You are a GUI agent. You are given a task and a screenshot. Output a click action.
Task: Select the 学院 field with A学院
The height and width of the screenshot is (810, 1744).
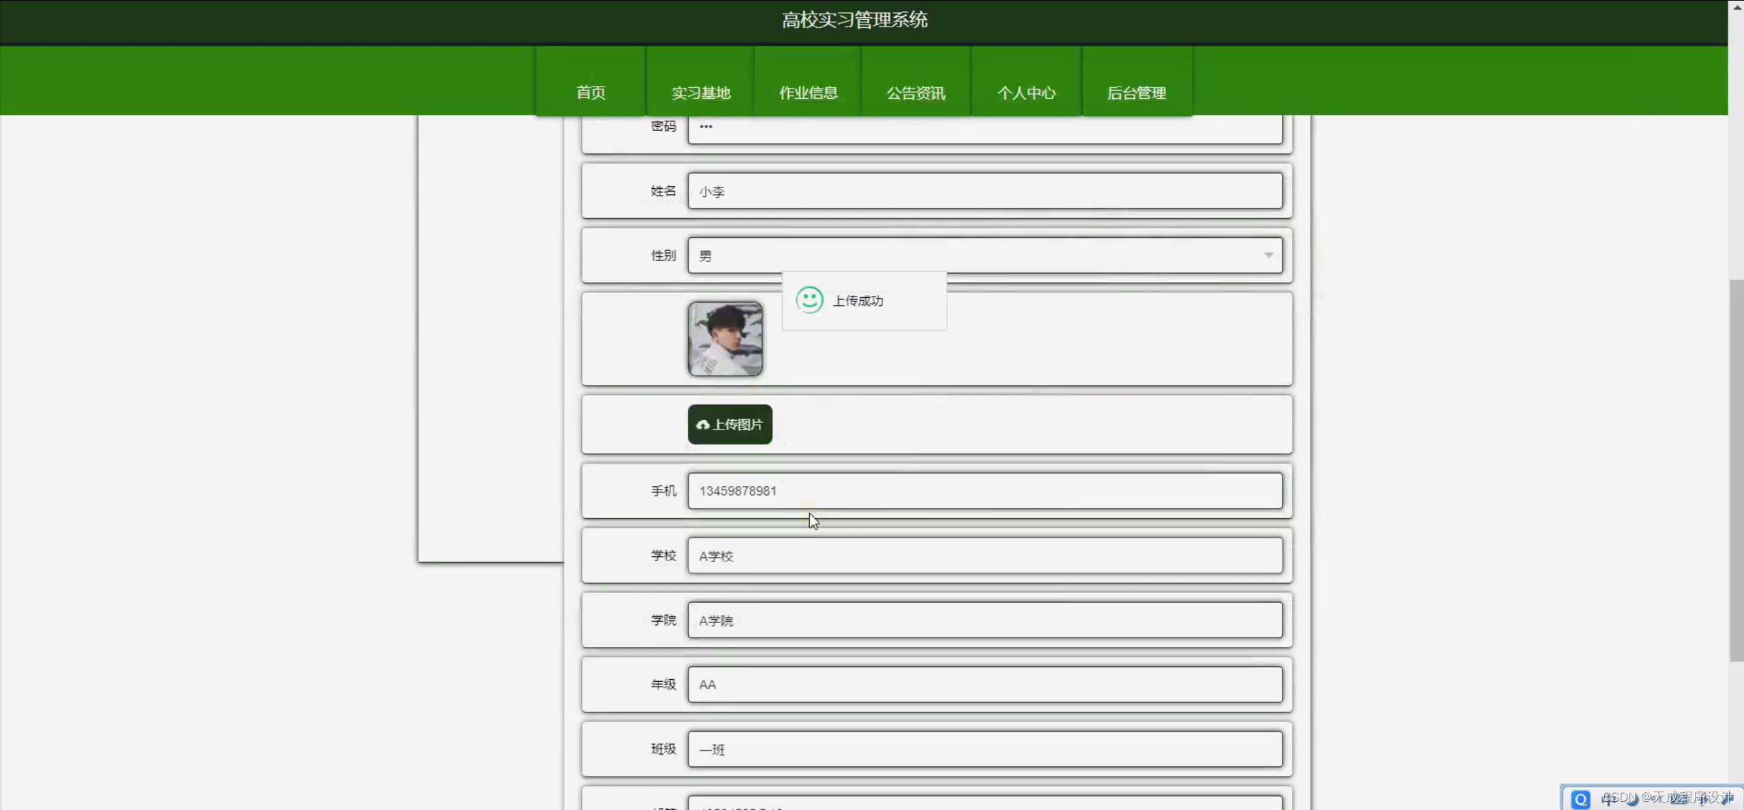(x=984, y=620)
